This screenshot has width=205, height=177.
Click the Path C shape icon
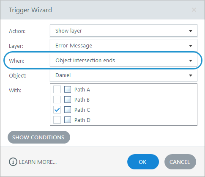(x=68, y=110)
